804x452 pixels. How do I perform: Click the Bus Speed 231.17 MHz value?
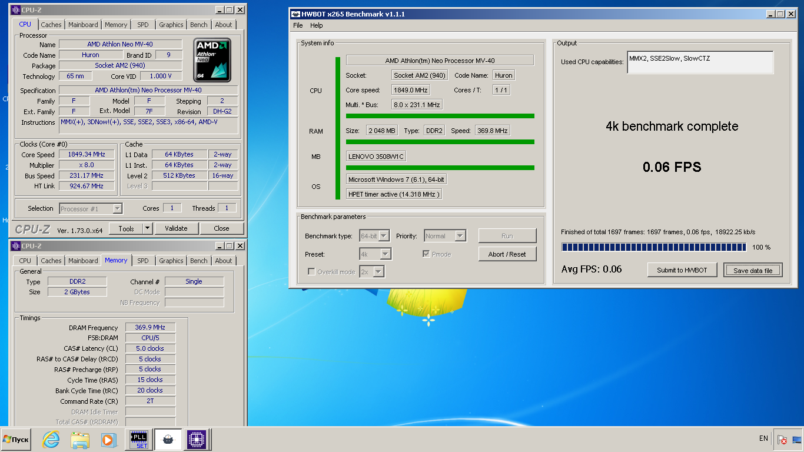(87, 175)
